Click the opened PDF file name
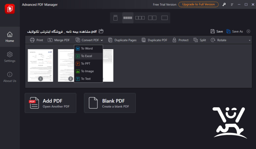 tap(62, 32)
